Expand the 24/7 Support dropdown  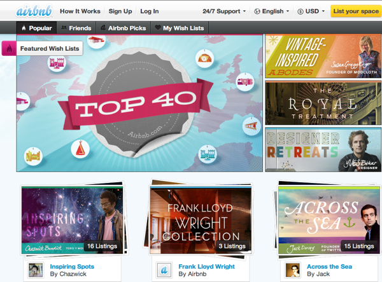[x=224, y=11]
